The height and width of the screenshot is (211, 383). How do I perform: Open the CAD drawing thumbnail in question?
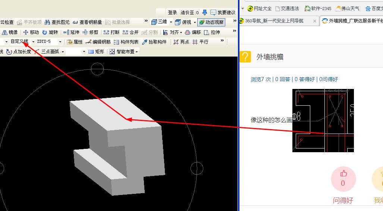click(x=323, y=120)
